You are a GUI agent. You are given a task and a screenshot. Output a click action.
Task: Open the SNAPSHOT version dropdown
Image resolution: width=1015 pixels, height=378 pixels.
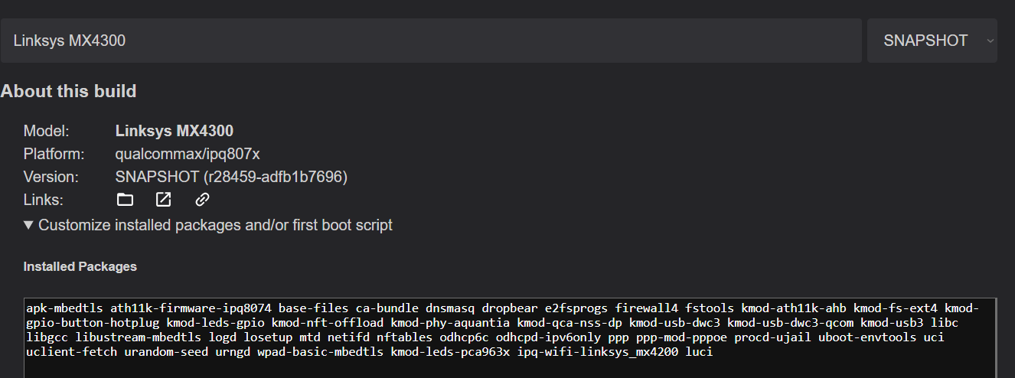pos(926,41)
